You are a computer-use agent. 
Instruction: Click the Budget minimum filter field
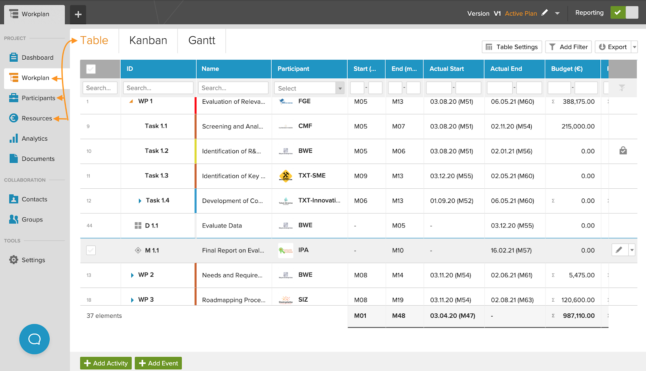[x=559, y=88]
